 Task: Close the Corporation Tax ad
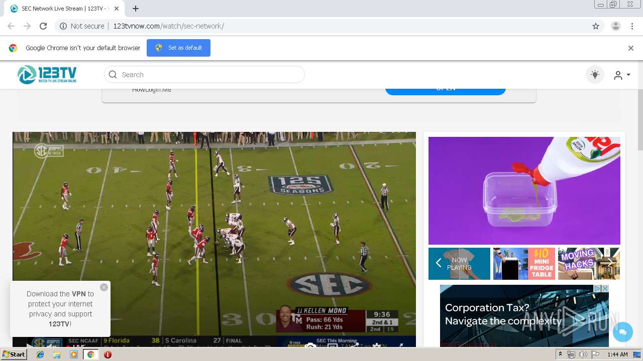[x=605, y=288]
